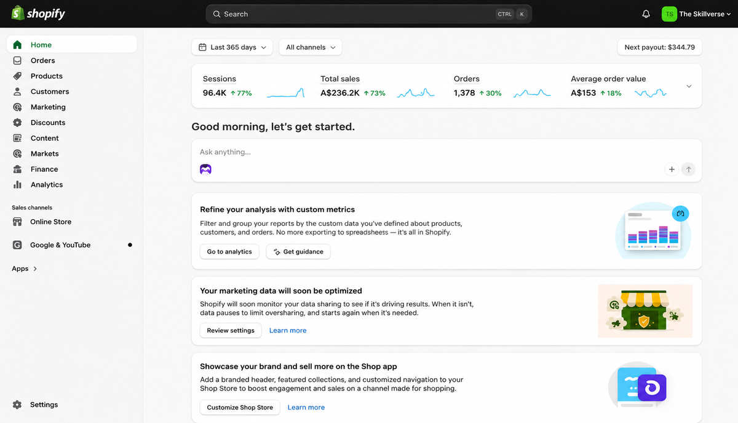Open The Skillverse store account menu
The width and height of the screenshot is (738, 423).
pyautogui.click(x=696, y=14)
